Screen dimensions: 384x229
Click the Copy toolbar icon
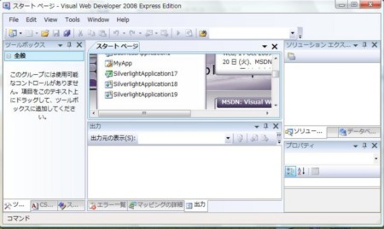pos(92,34)
